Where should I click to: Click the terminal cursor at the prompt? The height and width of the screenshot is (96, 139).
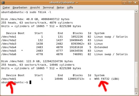30,82
